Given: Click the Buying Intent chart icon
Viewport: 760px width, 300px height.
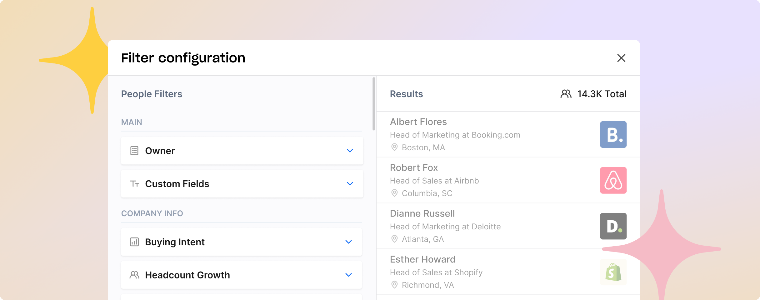Looking at the screenshot, I should (134, 242).
